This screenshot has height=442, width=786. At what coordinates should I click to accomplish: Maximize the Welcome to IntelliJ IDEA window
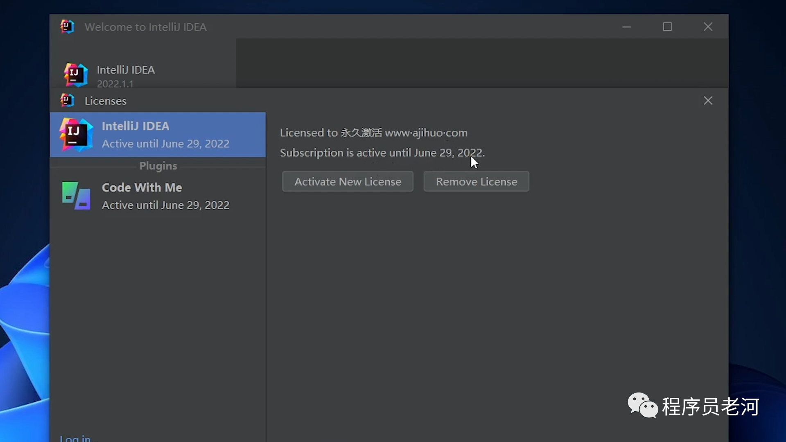pos(667,27)
